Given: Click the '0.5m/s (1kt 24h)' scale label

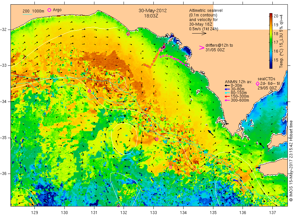Looking at the screenshot, I should 204,29.
